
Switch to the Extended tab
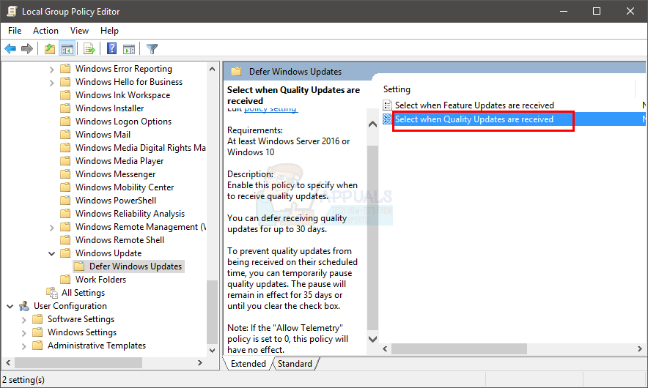(x=248, y=364)
